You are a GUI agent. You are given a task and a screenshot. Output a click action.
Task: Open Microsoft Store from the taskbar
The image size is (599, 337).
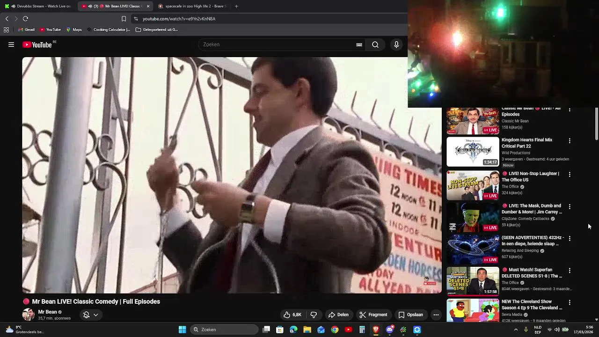[x=280, y=330]
